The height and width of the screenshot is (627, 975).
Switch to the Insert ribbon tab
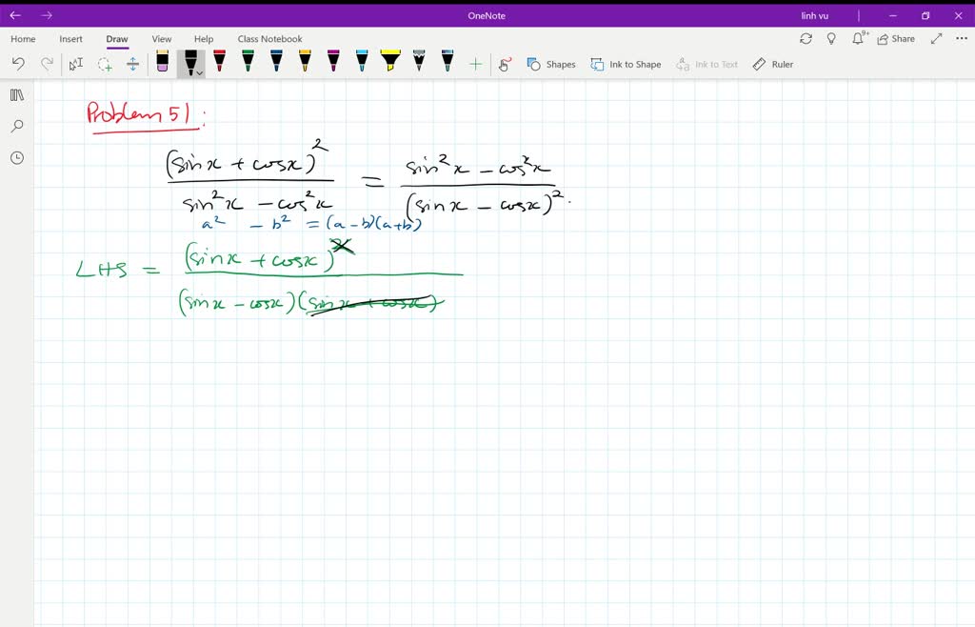(x=71, y=38)
